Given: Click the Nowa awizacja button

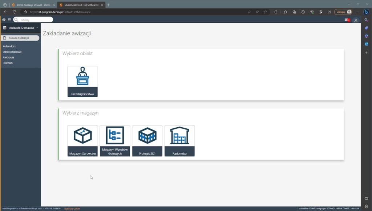Looking at the screenshot, I should click(20, 38).
